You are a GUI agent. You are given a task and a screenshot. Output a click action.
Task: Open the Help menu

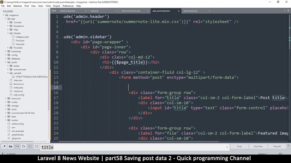(x=79, y=6)
